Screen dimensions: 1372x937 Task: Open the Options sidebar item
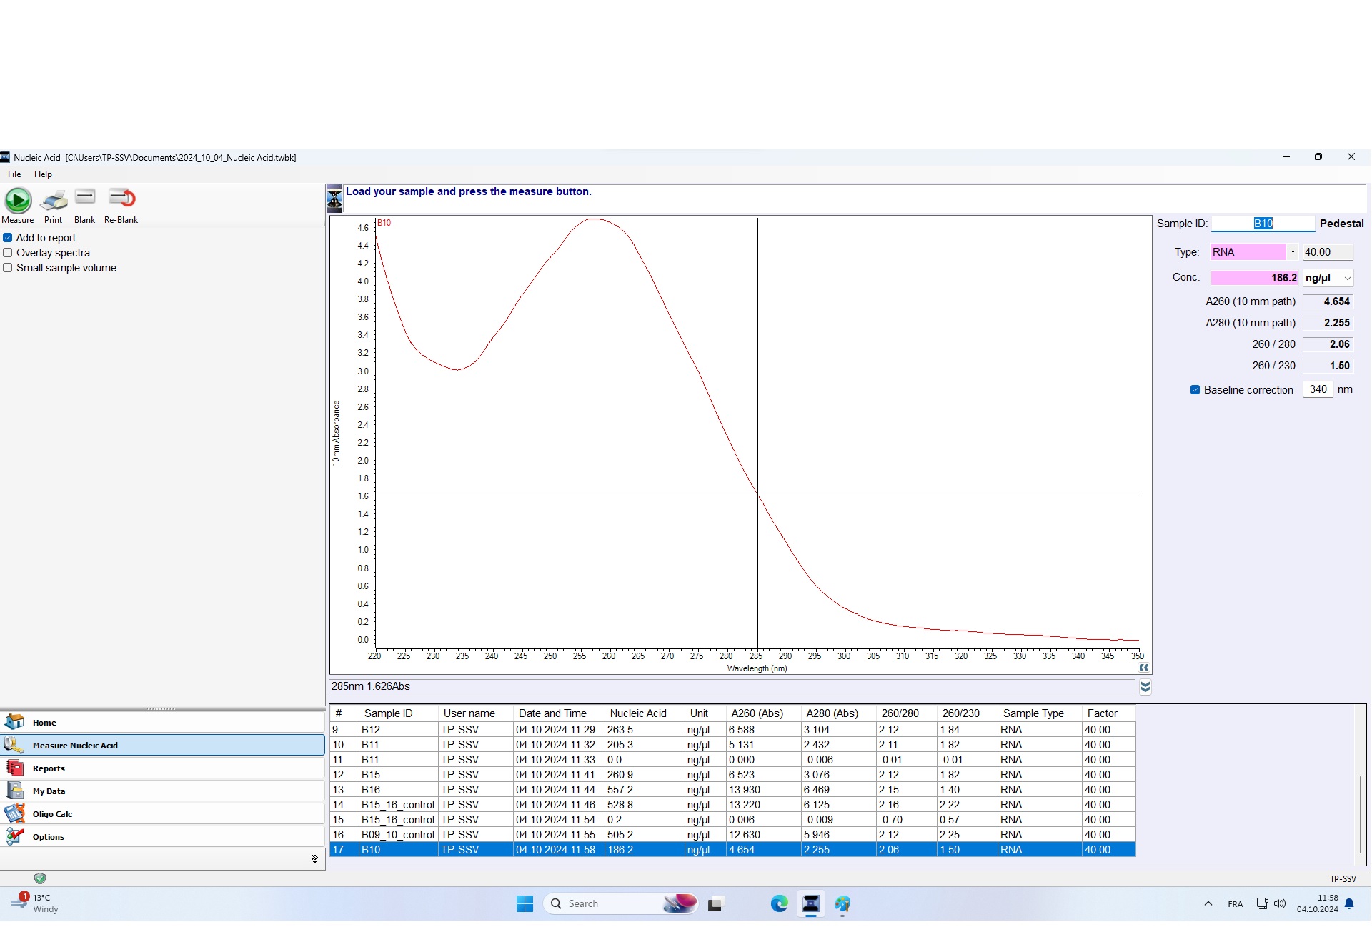pos(48,837)
